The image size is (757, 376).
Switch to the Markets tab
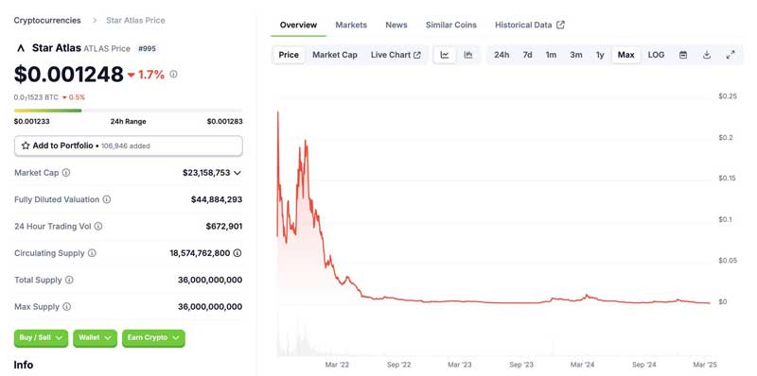pos(351,26)
